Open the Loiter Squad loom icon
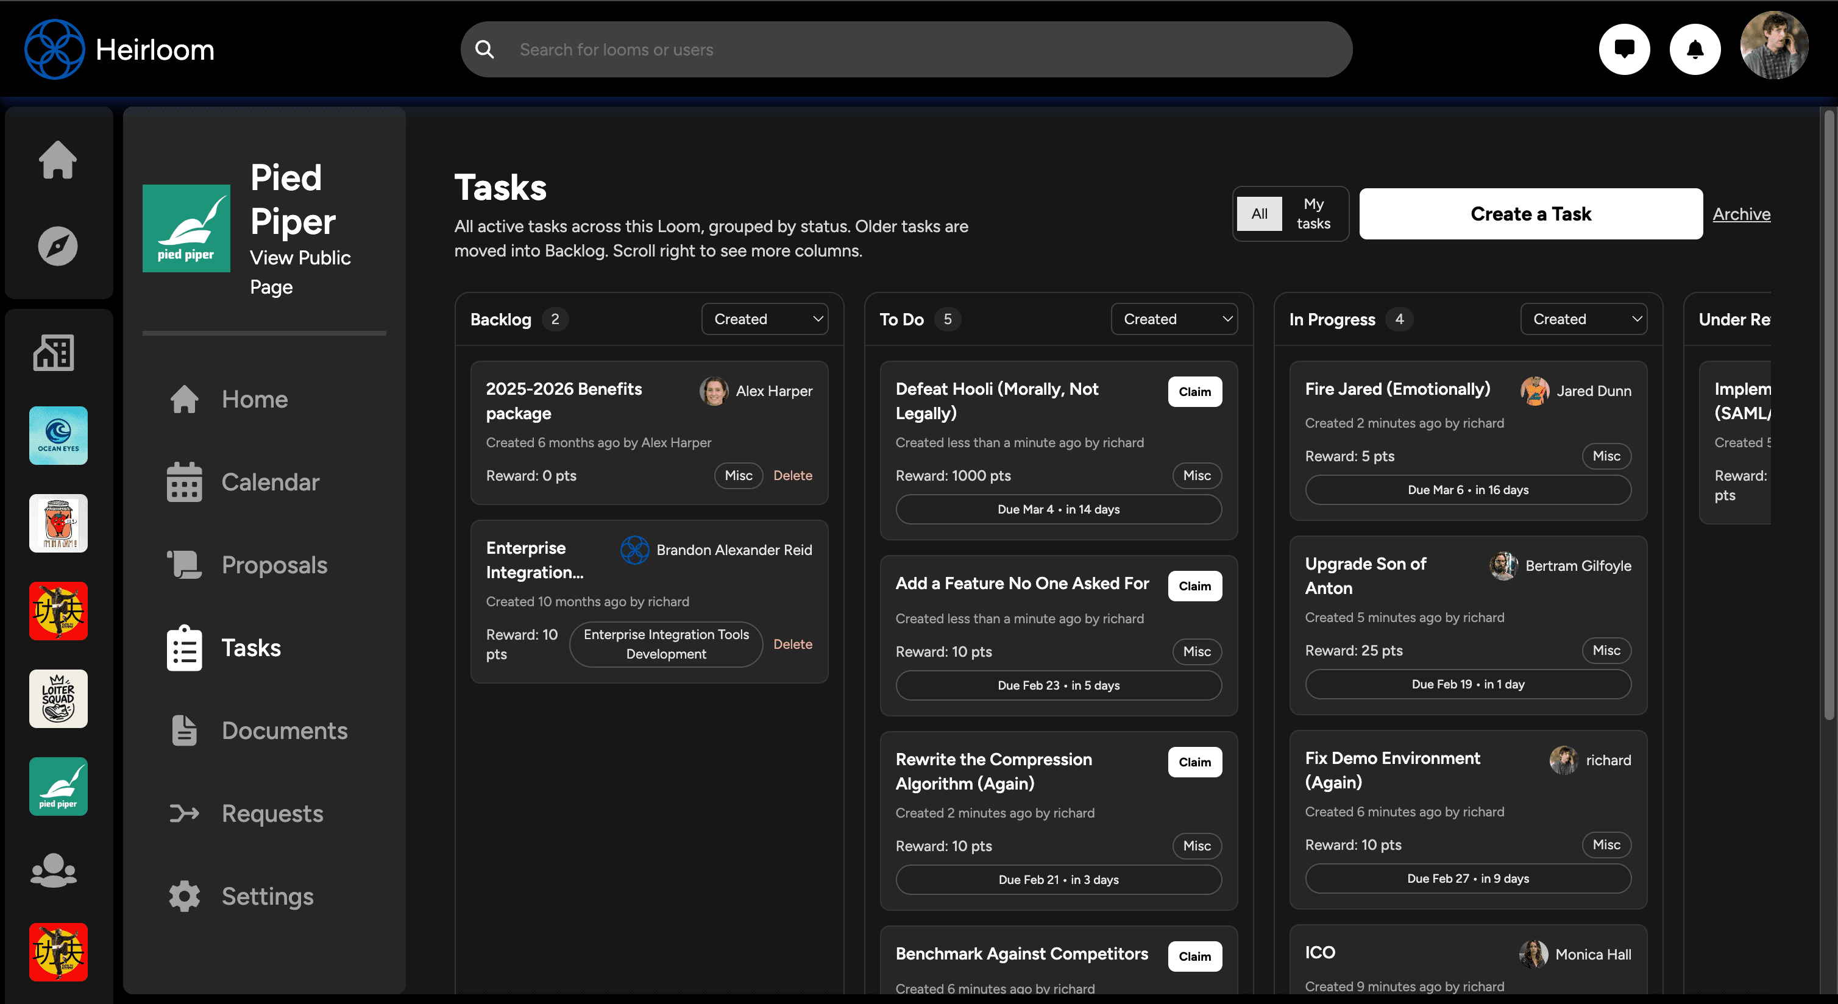 click(x=58, y=699)
